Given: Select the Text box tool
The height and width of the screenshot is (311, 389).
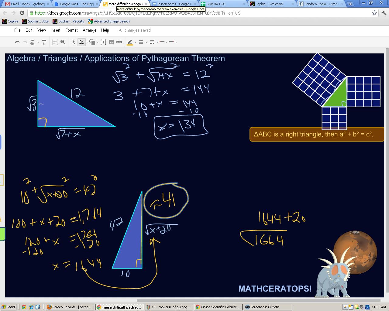Looking at the screenshot, I should point(103,42).
